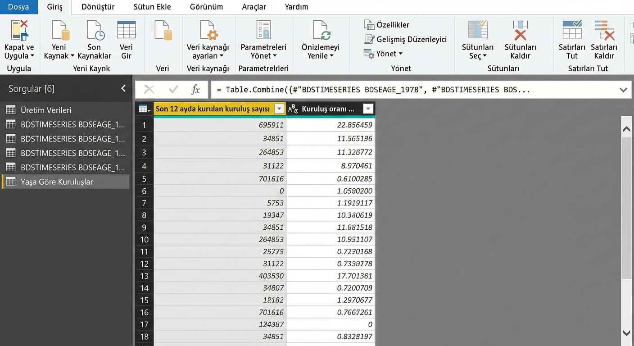This screenshot has height=346, width=634.
Task: Click the vertical scrollbar down arrow
Action: pos(626,333)
